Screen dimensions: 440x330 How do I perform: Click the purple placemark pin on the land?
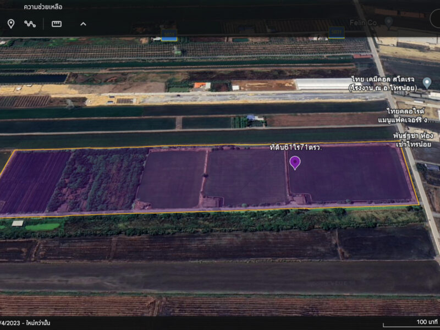click(295, 163)
